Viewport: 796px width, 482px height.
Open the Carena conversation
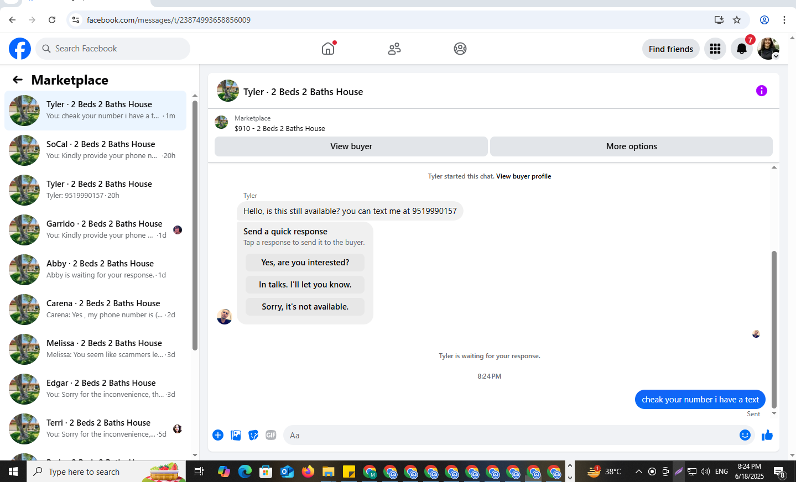(x=96, y=310)
